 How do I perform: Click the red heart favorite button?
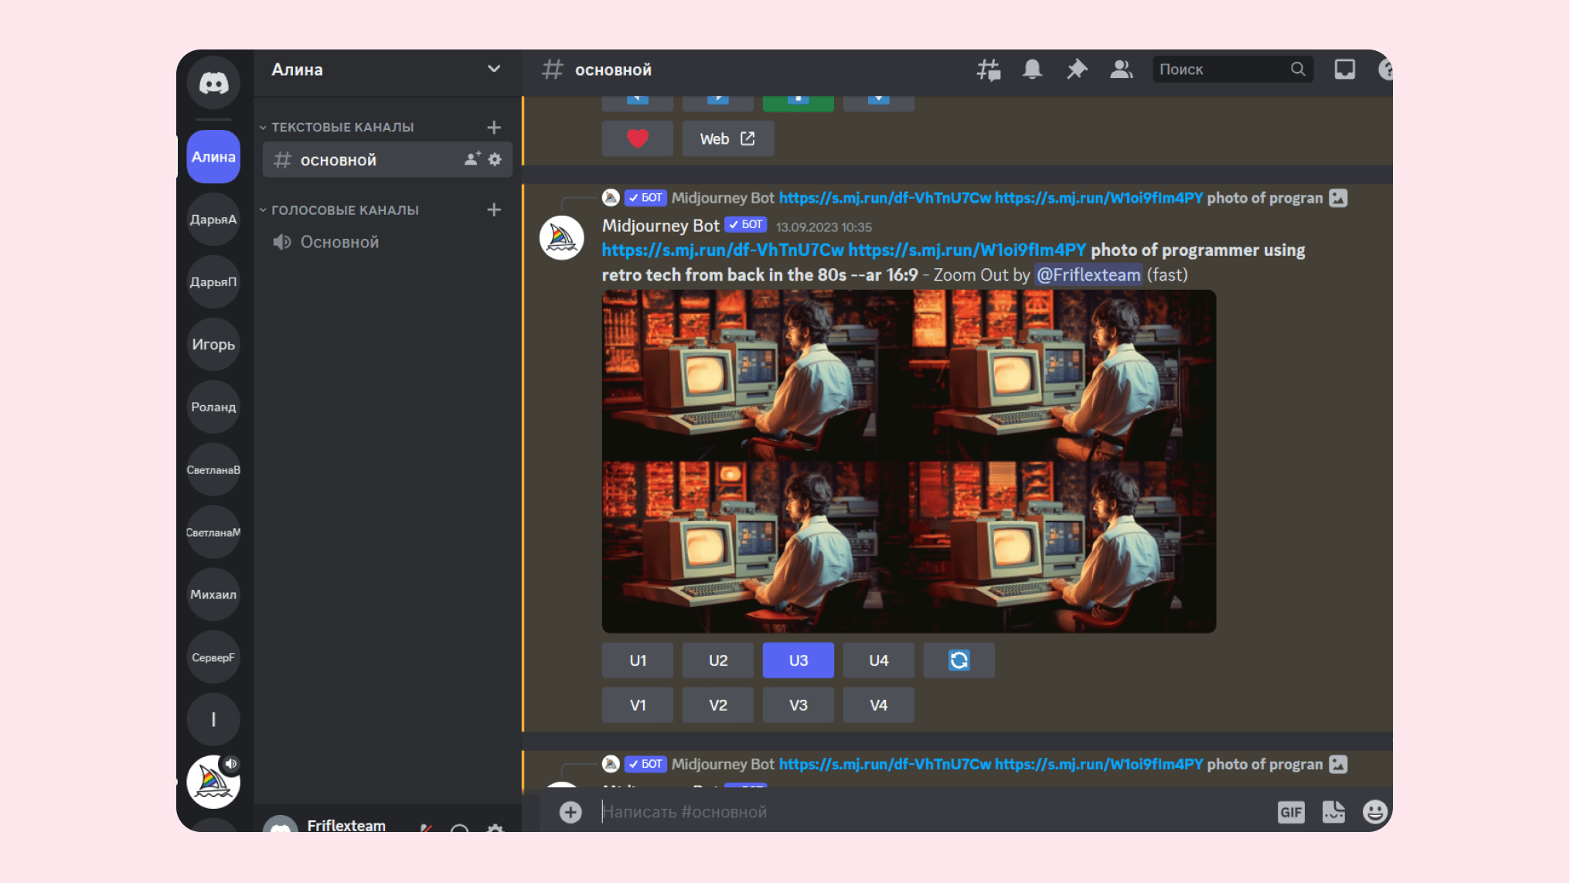click(637, 138)
